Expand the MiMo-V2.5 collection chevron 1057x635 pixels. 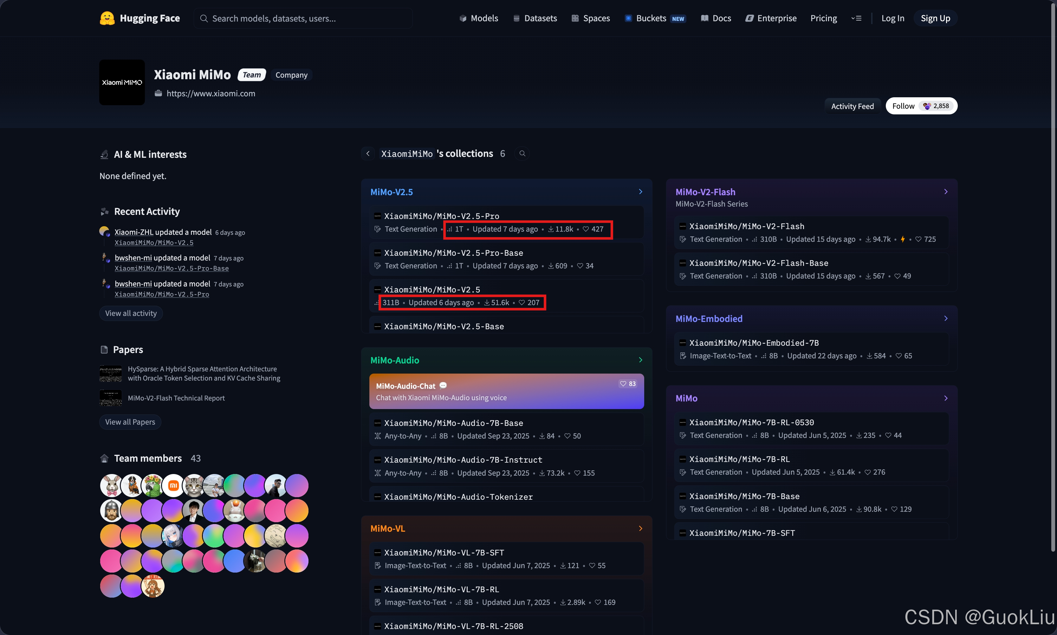[x=640, y=192]
